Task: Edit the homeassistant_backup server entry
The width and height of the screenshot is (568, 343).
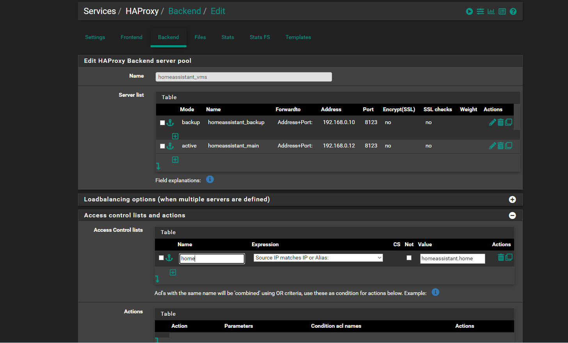Action: (492, 123)
